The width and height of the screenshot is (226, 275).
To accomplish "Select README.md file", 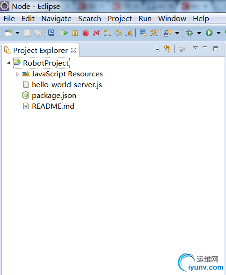I will coord(49,106).
